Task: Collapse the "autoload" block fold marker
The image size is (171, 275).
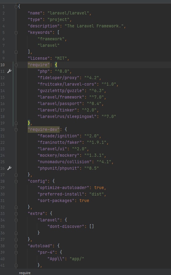Action: (16, 246)
